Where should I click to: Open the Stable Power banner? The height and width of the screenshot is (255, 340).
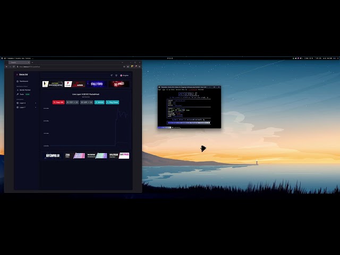pyautogui.click(x=97, y=84)
